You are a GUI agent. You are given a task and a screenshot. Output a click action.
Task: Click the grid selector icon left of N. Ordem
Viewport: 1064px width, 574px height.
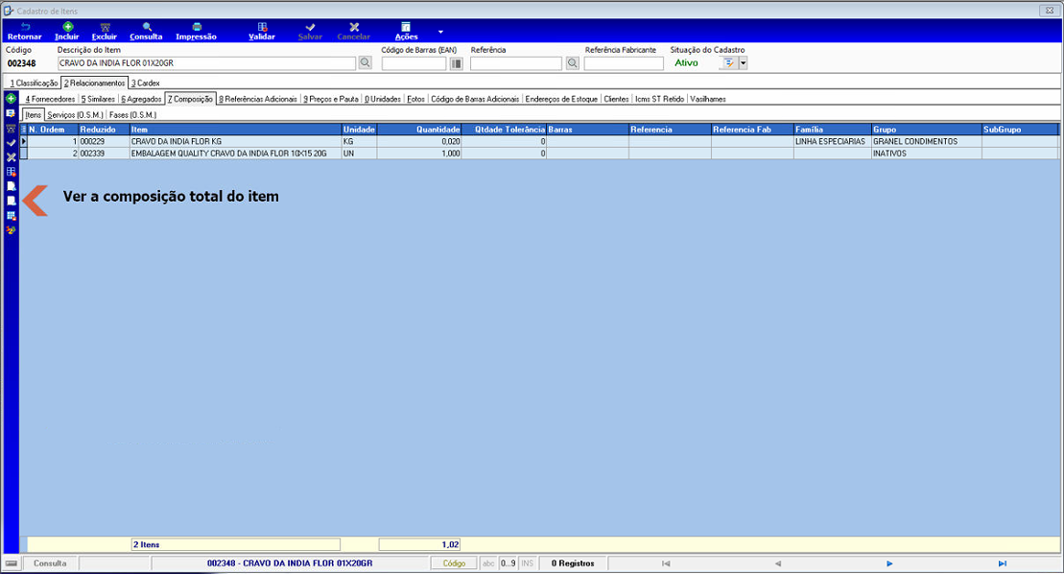coord(24,129)
